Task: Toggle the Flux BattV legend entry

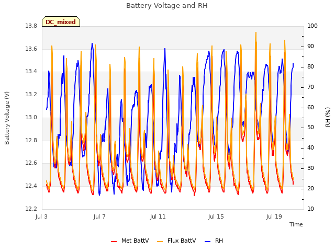Action: [x=176, y=241]
